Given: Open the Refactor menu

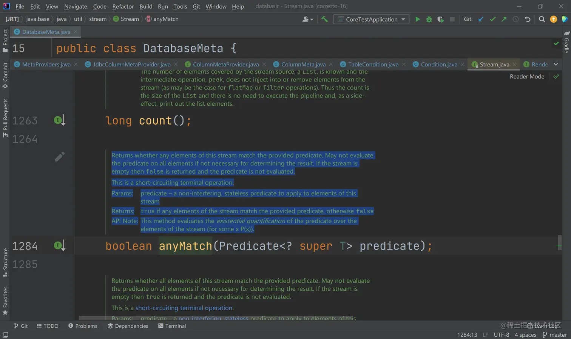Looking at the screenshot, I should pos(123,6).
